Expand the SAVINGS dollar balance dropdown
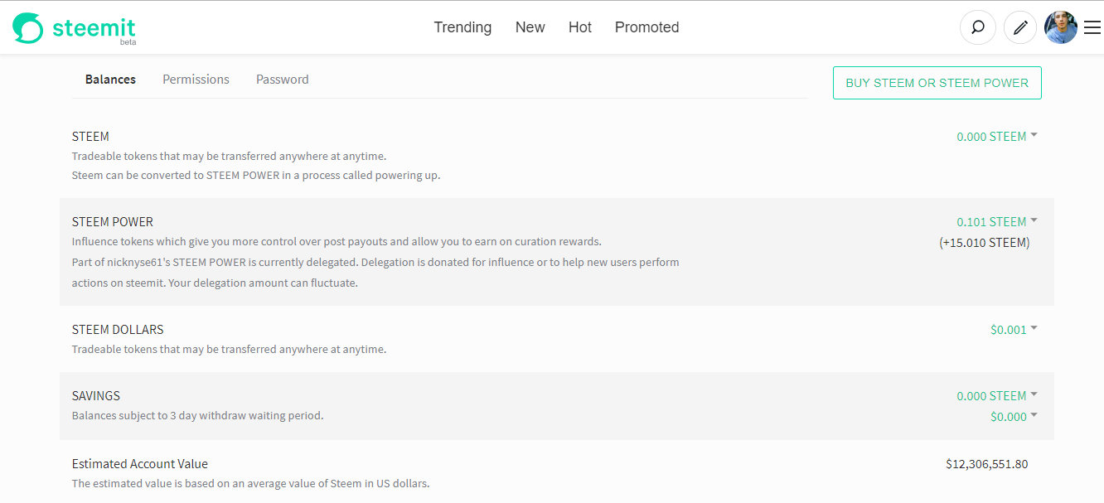 (x=1033, y=416)
